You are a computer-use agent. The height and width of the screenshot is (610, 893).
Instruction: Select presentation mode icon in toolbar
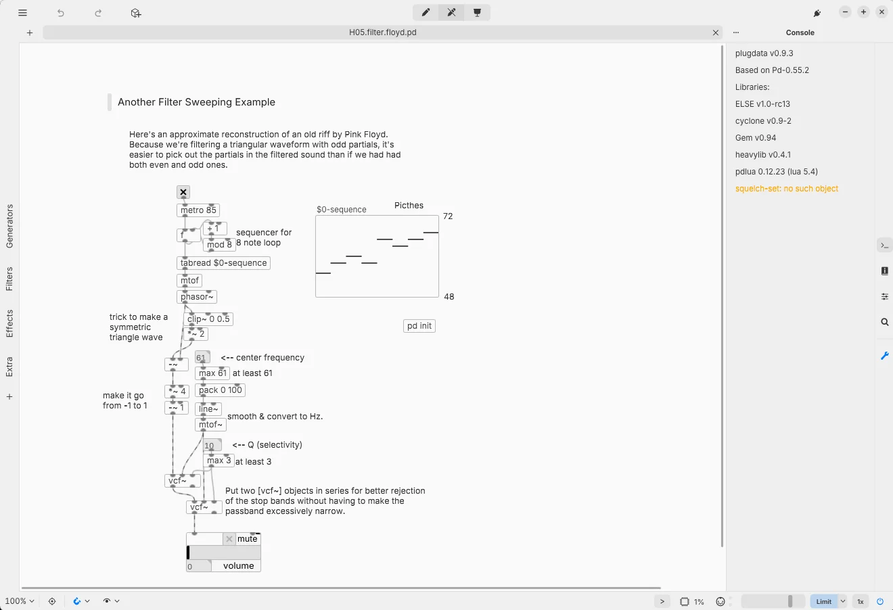pos(477,12)
